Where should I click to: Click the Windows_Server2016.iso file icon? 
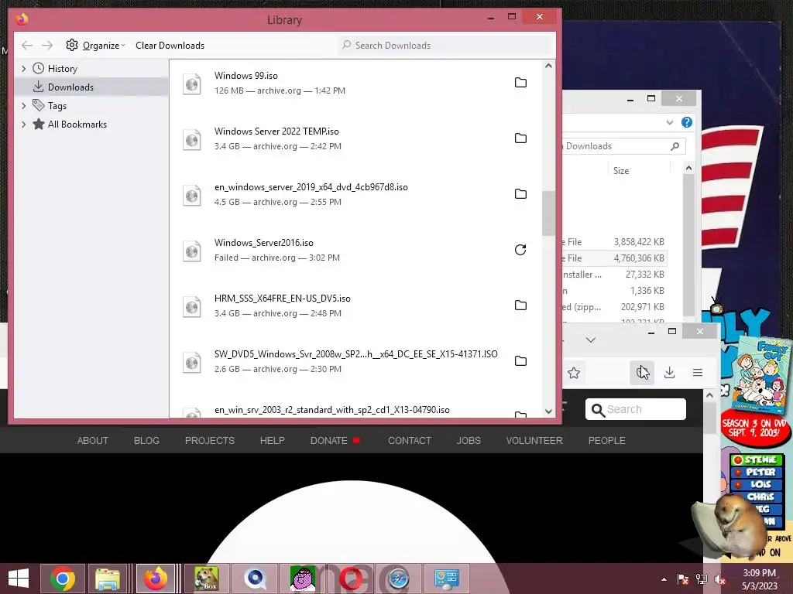(x=192, y=251)
